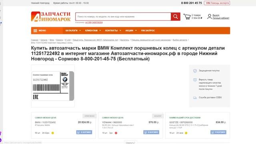Click the VIN Помощь эксперта button
Viewport: 256px width, 144px height.
coord(217,3)
